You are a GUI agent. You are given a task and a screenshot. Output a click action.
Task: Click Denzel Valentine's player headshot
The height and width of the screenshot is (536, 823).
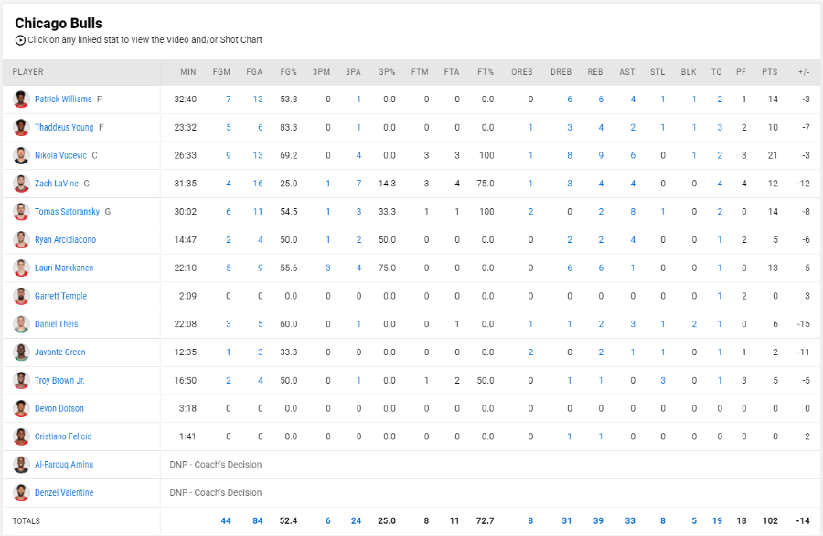(x=21, y=493)
